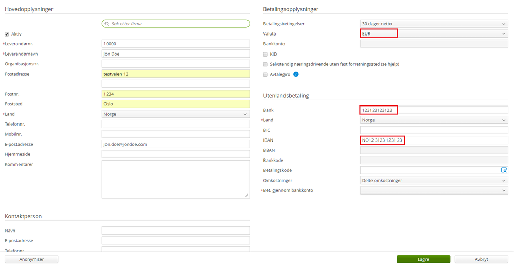Open the Betalingsbetingelser dropdown

coord(434,24)
